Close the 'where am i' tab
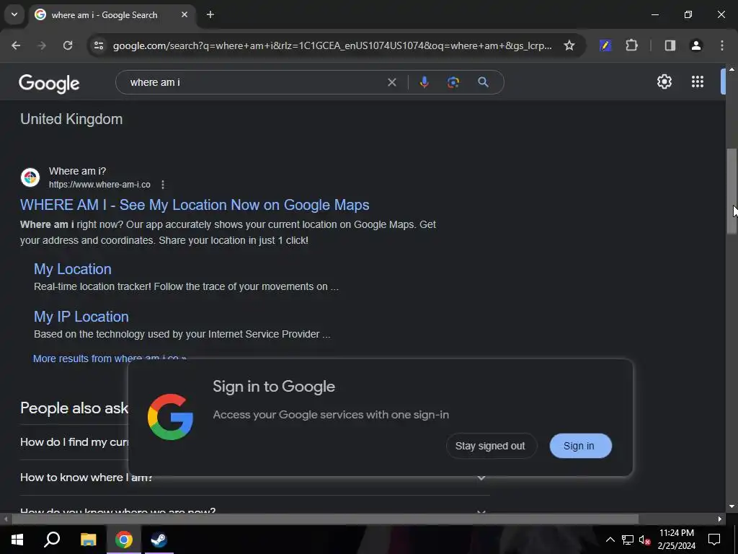Image resolution: width=738 pixels, height=554 pixels. point(184,14)
